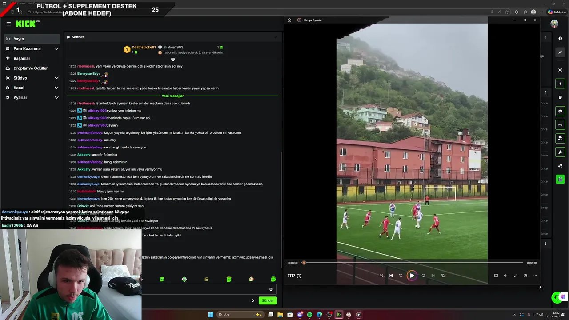The height and width of the screenshot is (320, 569).
Task: Toggle wrench tools panel icon
Action: click(x=560, y=152)
